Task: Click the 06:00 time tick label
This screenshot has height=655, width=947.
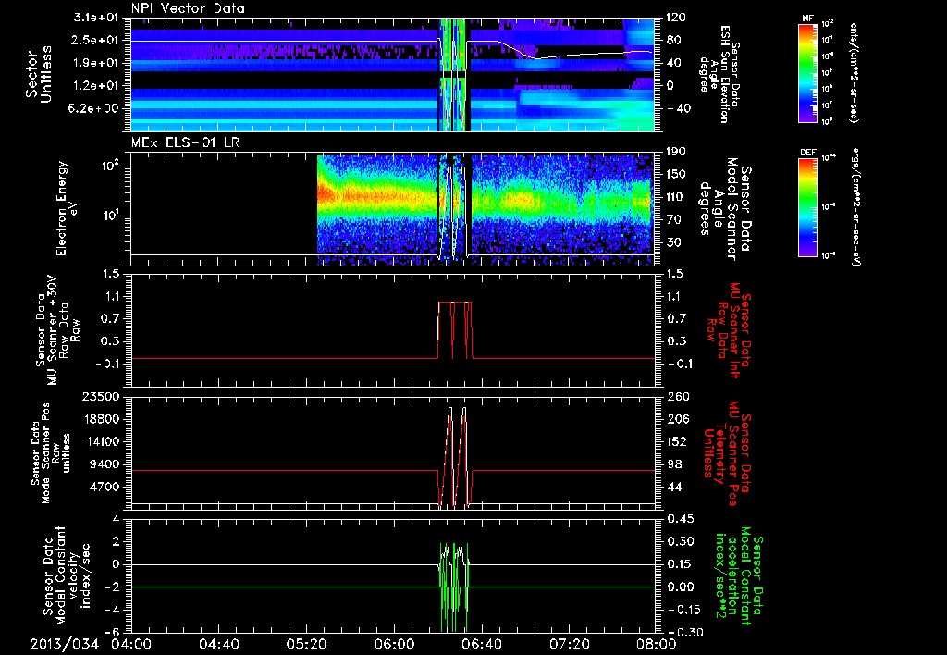Action: click(394, 644)
